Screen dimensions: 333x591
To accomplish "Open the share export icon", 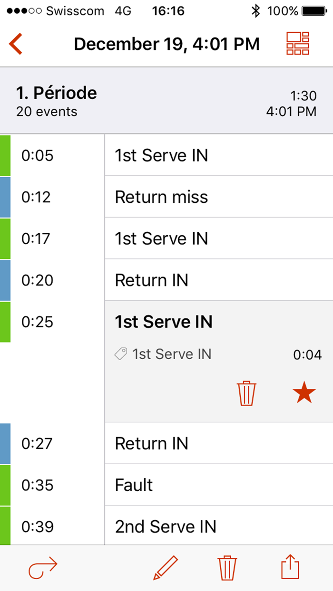I will 290,567.
